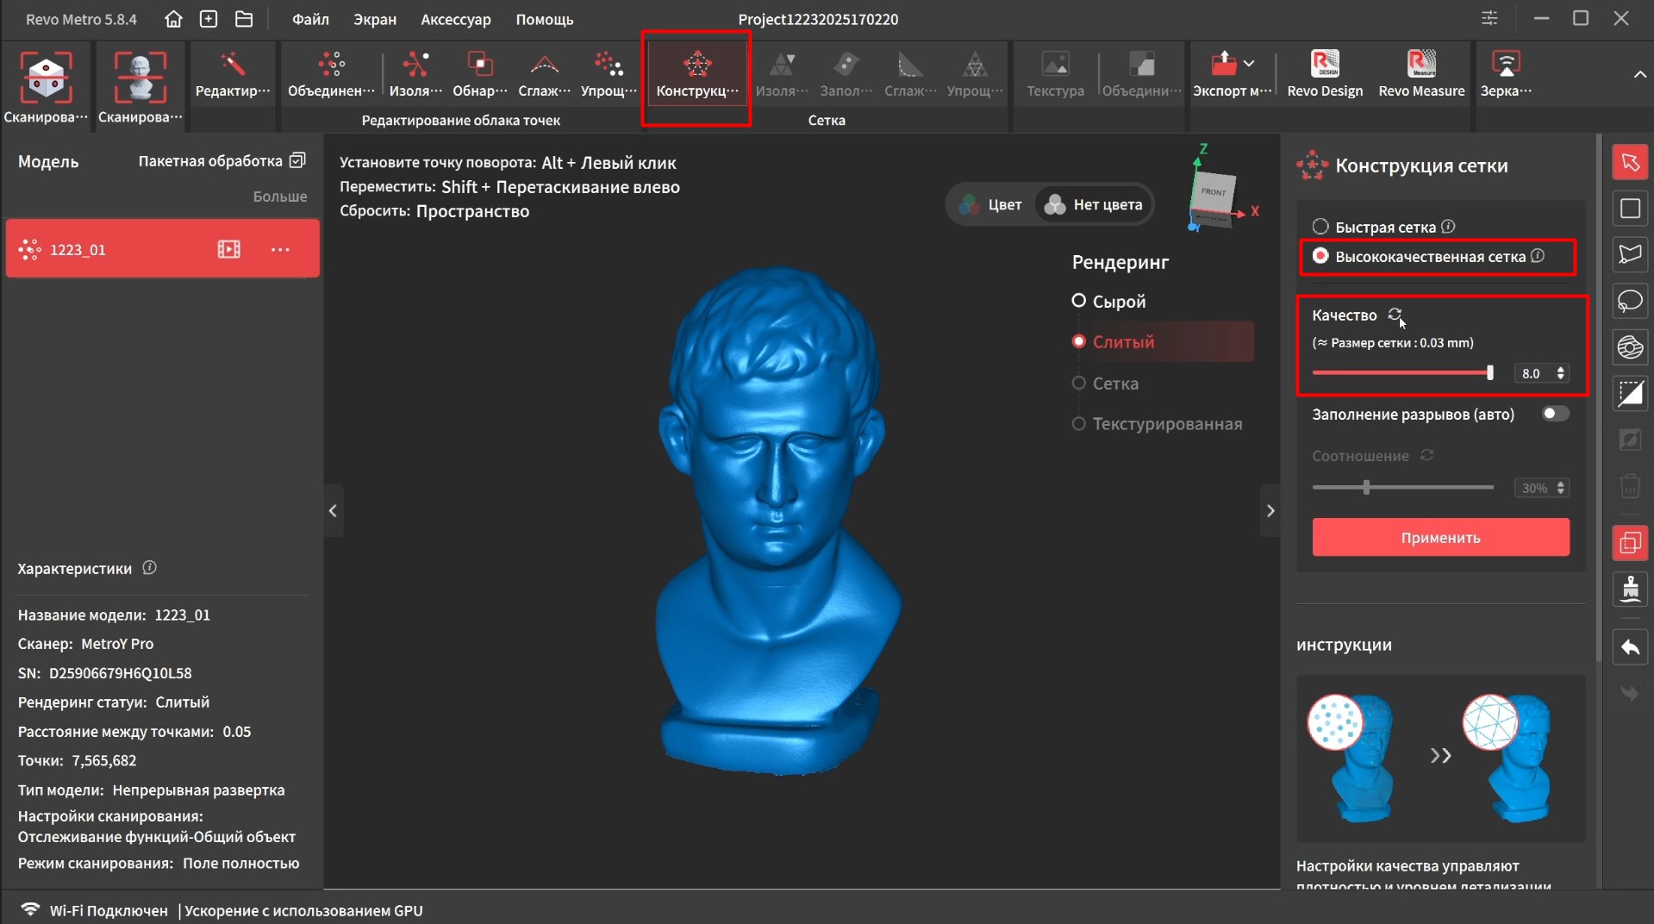1654x924 pixels.
Task: Open the Редактир… edit tool
Action: pyautogui.click(x=232, y=74)
